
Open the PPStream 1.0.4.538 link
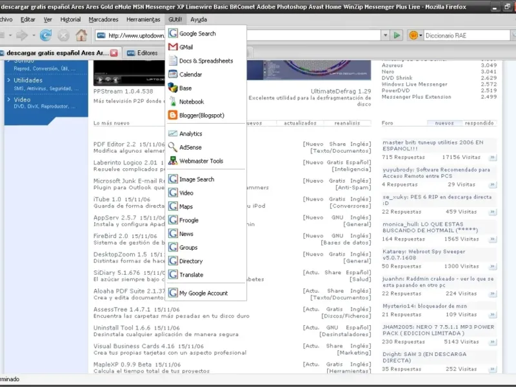(x=123, y=91)
